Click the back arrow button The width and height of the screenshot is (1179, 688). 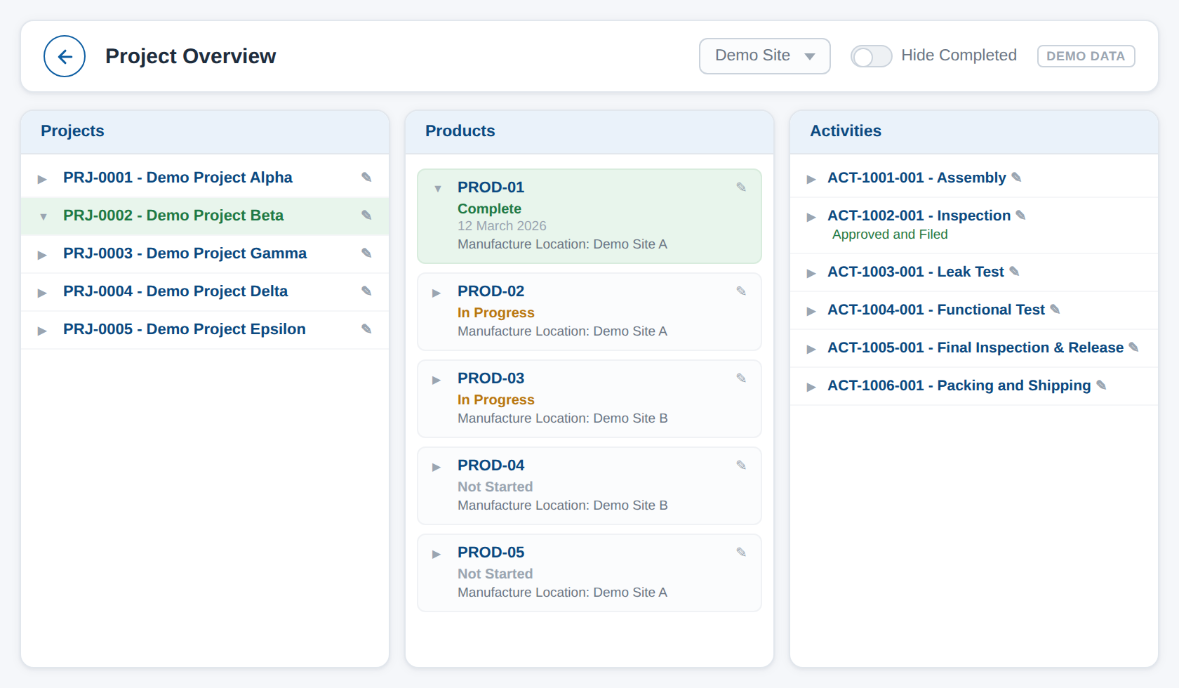65,56
